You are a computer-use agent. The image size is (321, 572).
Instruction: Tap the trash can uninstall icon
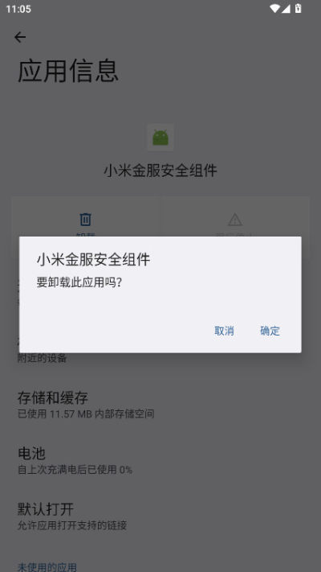(86, 220)
